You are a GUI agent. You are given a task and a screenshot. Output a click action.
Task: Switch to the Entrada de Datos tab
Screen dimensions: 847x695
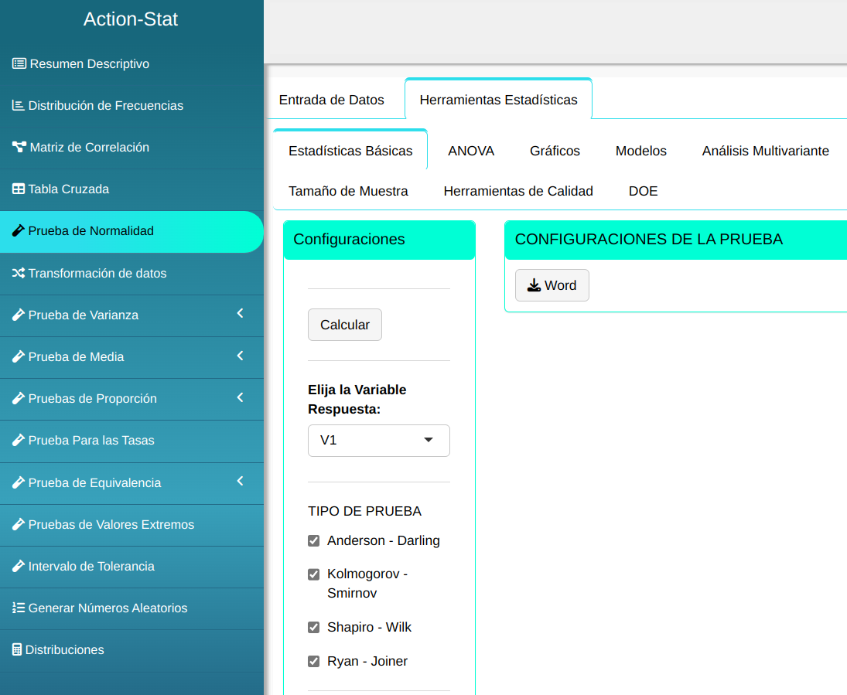click(x=331, y=100)
